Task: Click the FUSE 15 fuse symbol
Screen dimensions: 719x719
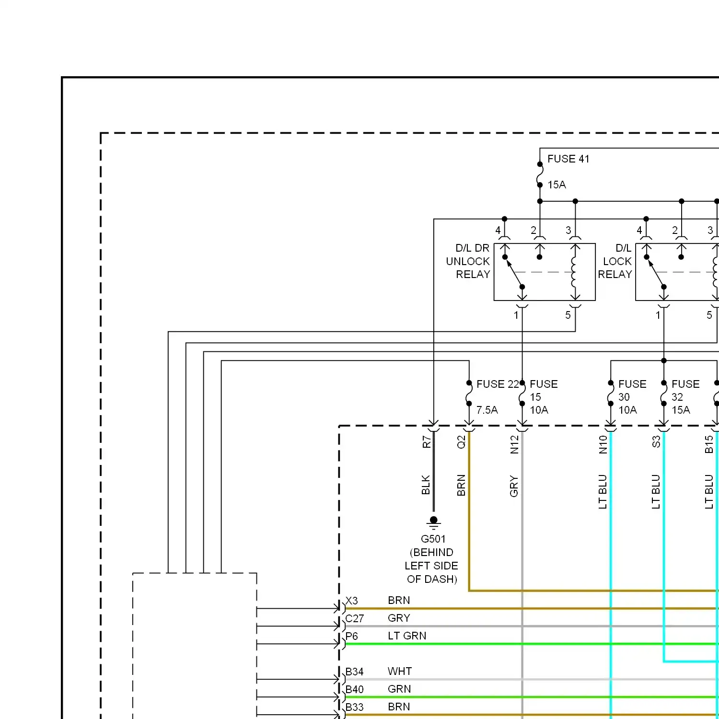Action: [522, 394]
